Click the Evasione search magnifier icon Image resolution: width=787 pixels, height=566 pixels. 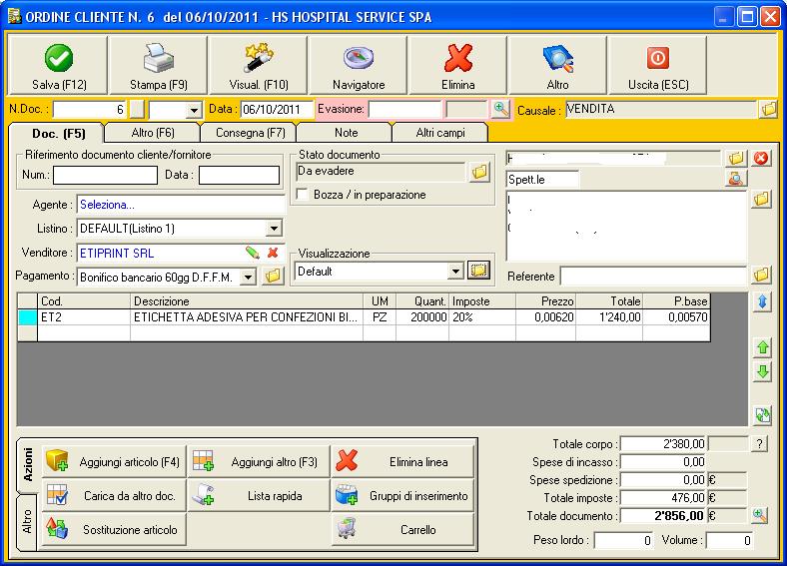(x=500, y=109)
